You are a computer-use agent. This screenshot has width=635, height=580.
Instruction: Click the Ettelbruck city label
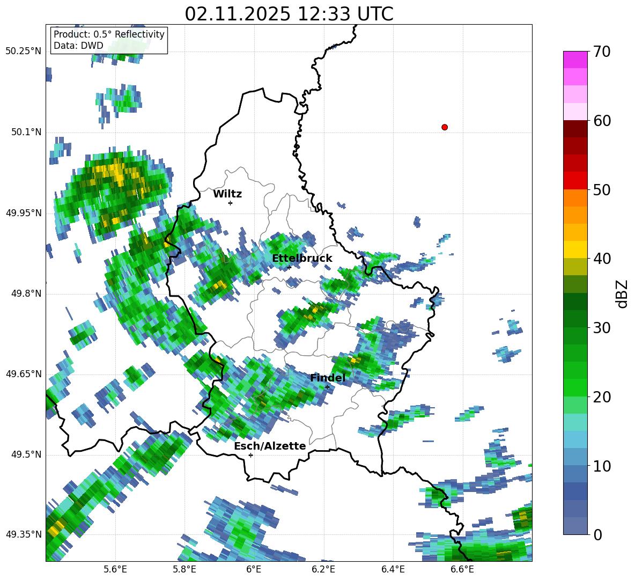pos(302,259)
